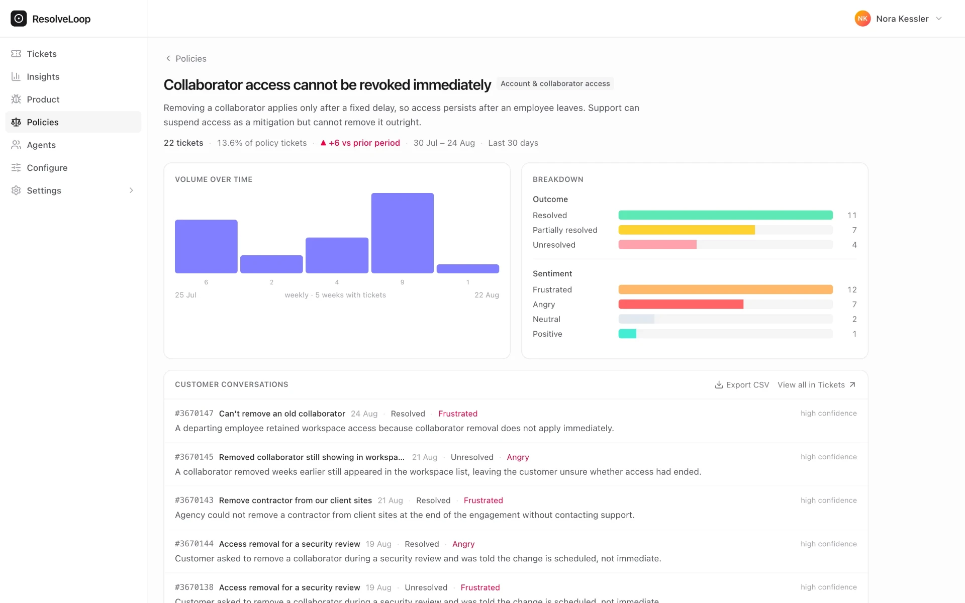Open View all in Tickets link
This screenshot has width=965, height=603.
[x=816, y=385]
